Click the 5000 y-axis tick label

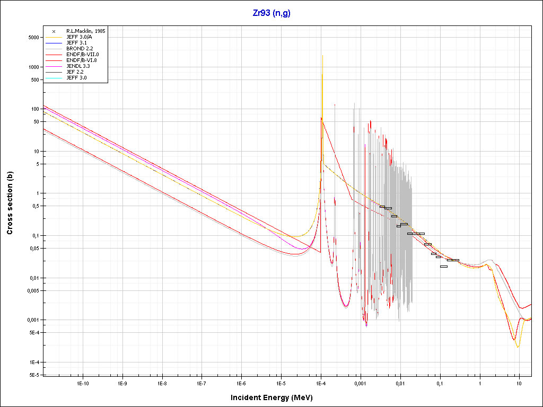33,38
